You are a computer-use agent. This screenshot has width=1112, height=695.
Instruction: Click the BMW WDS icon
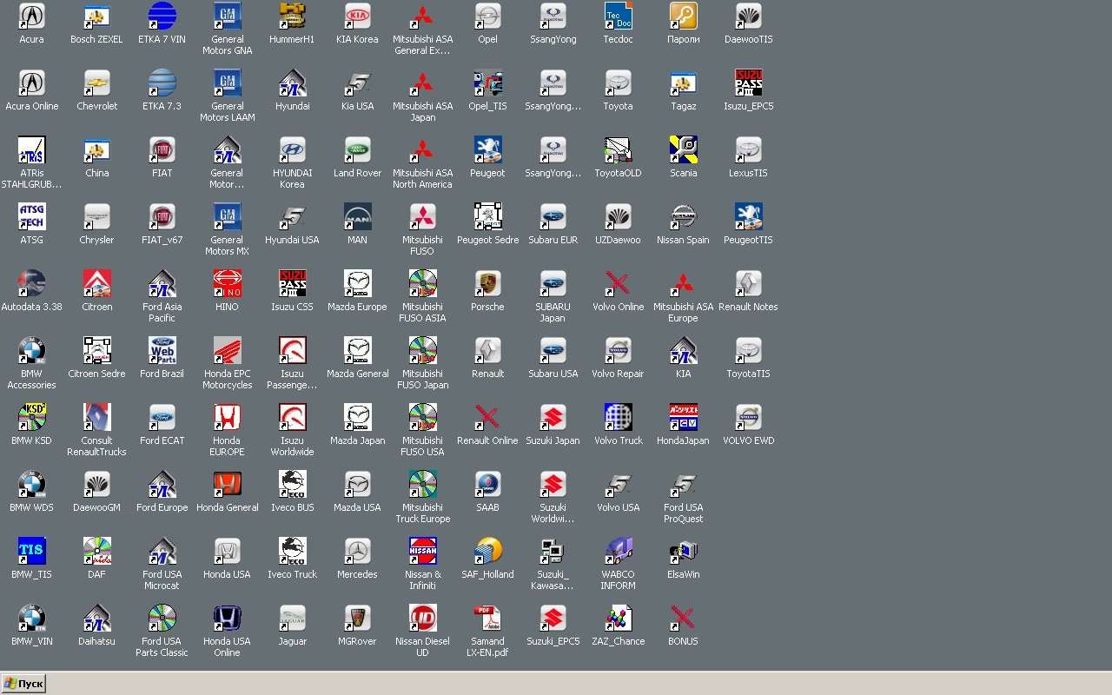31,484
